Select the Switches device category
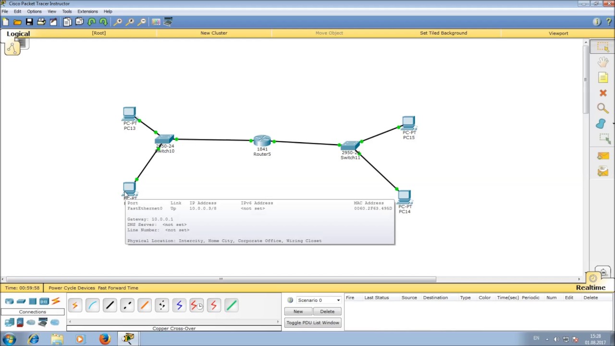The image size is (615, 346). click(21, 301)
